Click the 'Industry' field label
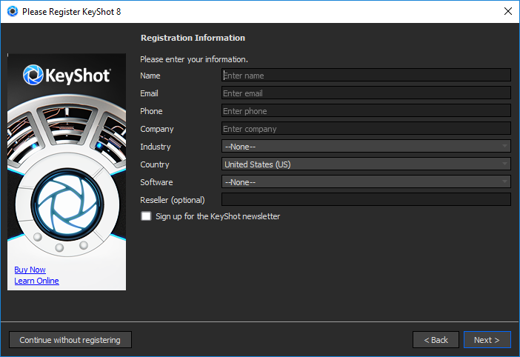The image size is (520, 357). point(156,147)
